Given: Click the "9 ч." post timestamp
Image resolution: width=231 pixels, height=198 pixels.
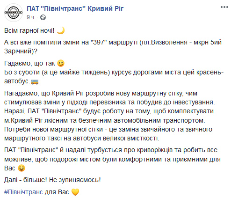Looking at the screenshot, I should tap(31, 17).
